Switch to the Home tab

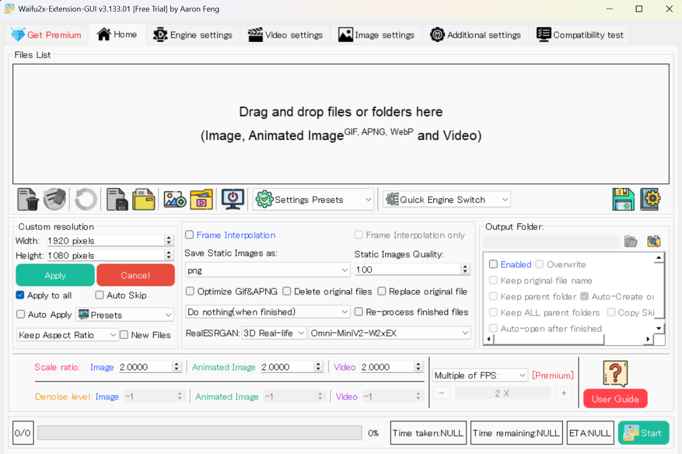[x=117, y=34]
